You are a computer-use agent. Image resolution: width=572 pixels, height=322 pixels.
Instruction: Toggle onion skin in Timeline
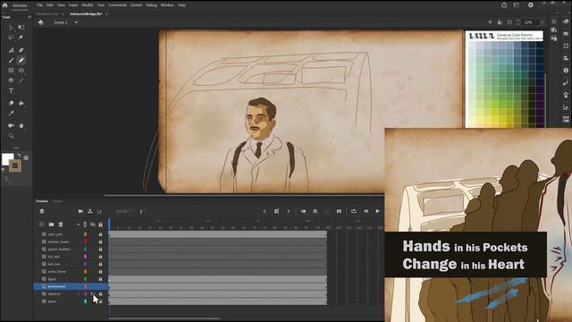point(303,211)
